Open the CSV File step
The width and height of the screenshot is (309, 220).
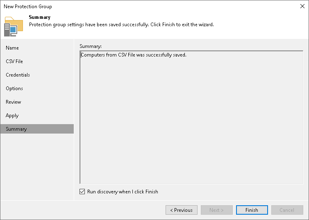(14, 61)
